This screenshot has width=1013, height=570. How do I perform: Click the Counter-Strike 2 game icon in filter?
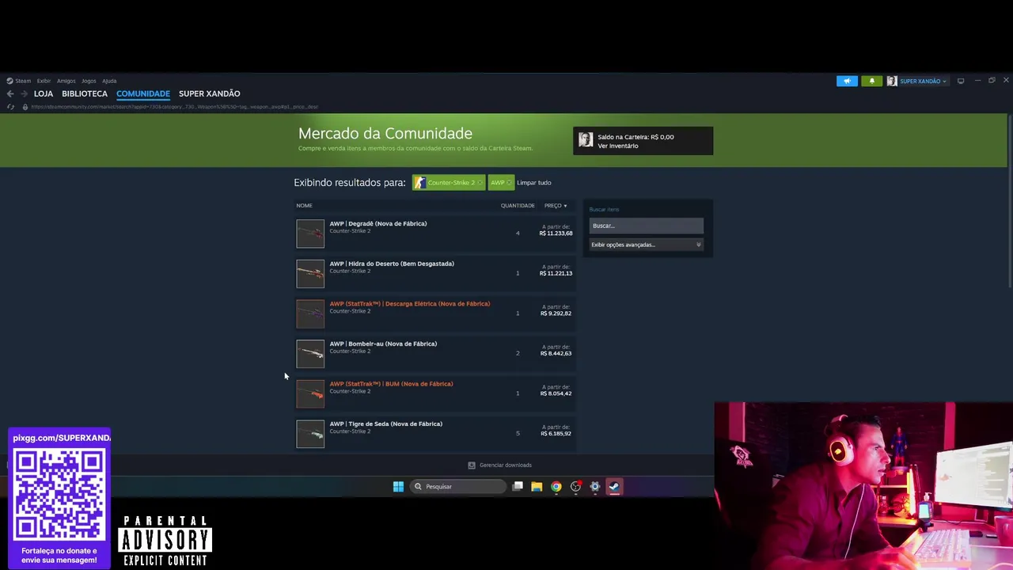pyautogui.click(x=420, y=183)
